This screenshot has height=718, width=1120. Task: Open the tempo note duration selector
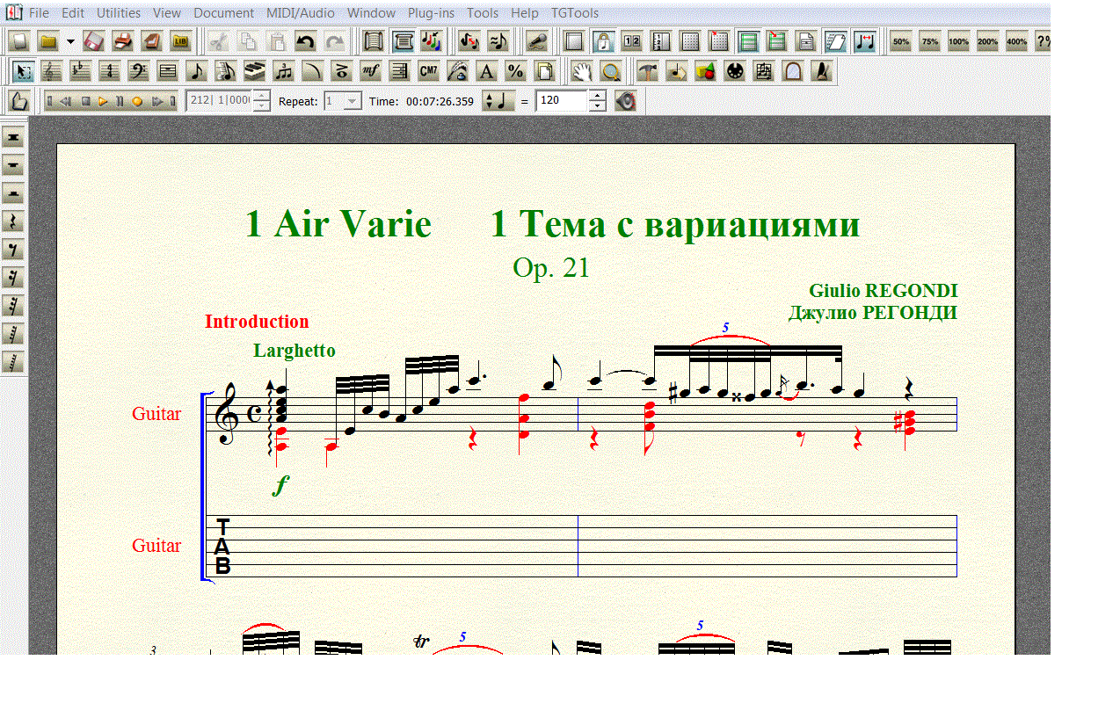click(498, 101)
